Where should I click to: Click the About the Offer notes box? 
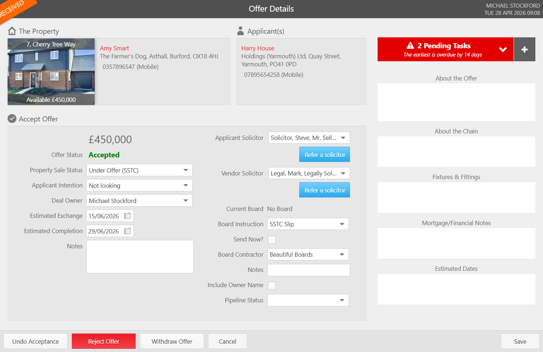(456, 102)
